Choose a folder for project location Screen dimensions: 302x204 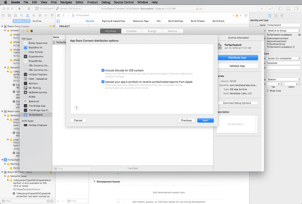tap(299, 35)
